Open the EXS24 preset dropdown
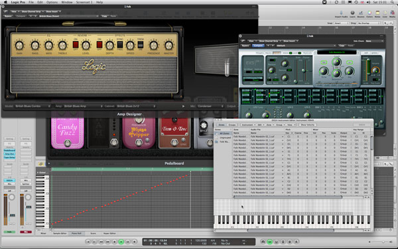The image size is (398, 249). point(306,45)
